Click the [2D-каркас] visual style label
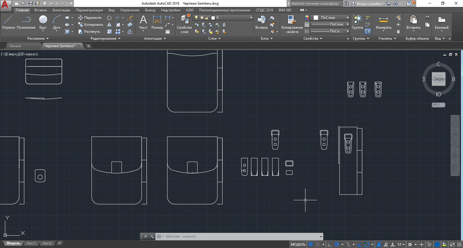Screen dimensions: 463x248 pos(28,54)
